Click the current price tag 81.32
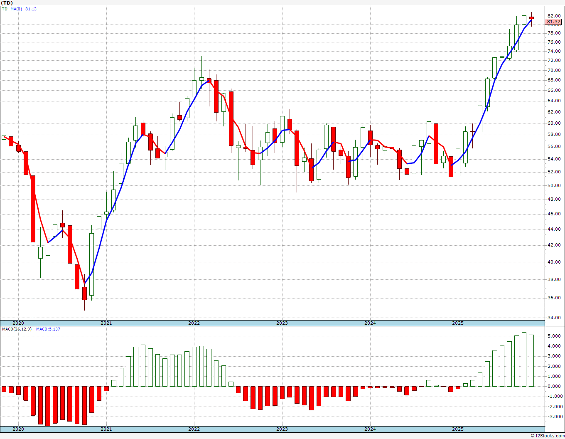565x439 pixels. 554,22
